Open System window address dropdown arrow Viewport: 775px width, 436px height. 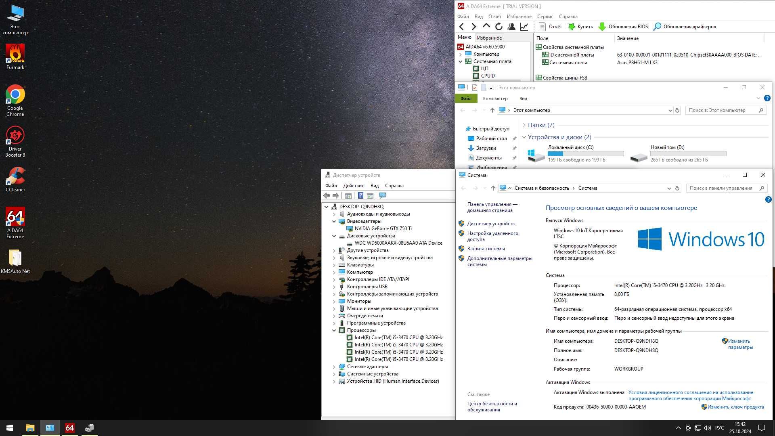click(x=669, y=188)
